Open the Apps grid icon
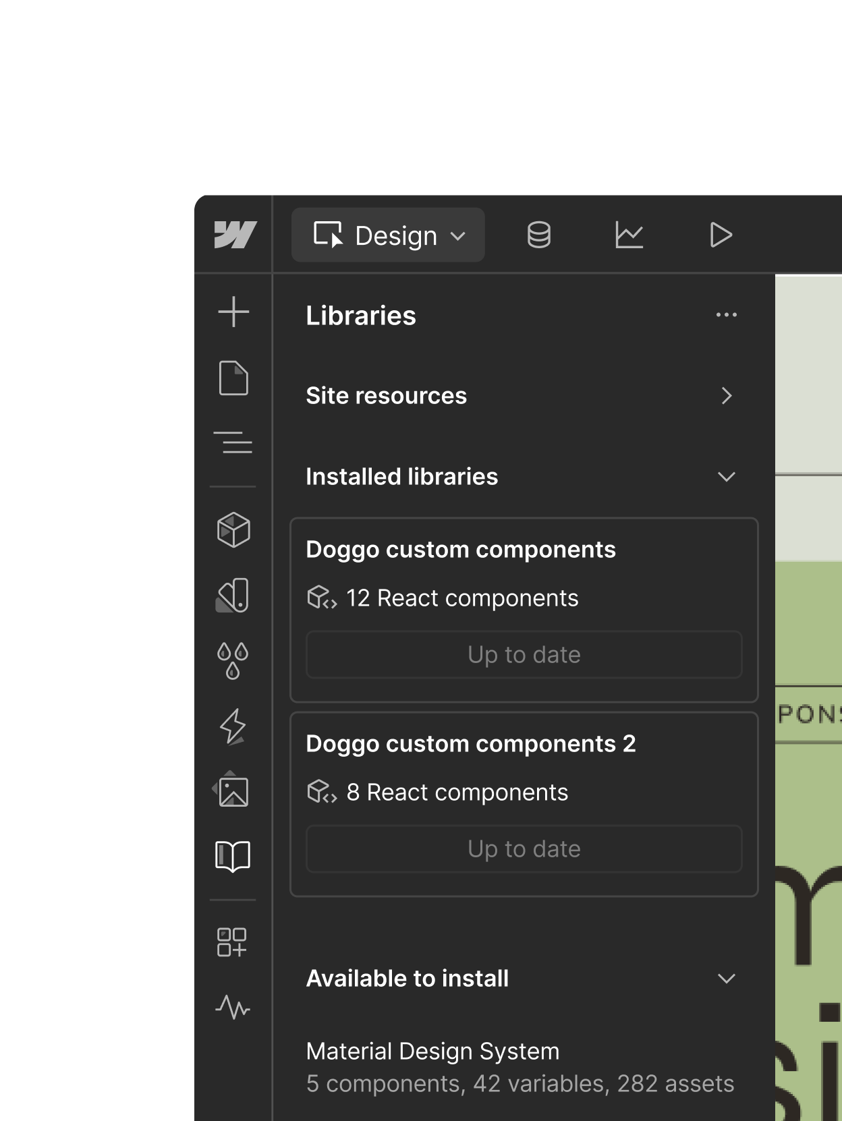Image resolution: width=842 pixels, height=1121 pixels. pyautogui.click(x=232, y=942)
